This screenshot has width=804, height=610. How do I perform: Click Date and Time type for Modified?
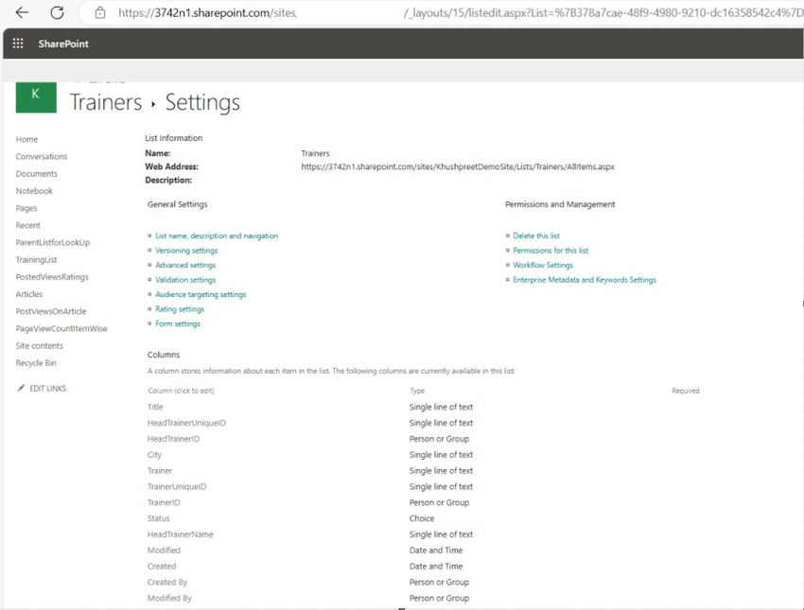click(x=436, y=550)
